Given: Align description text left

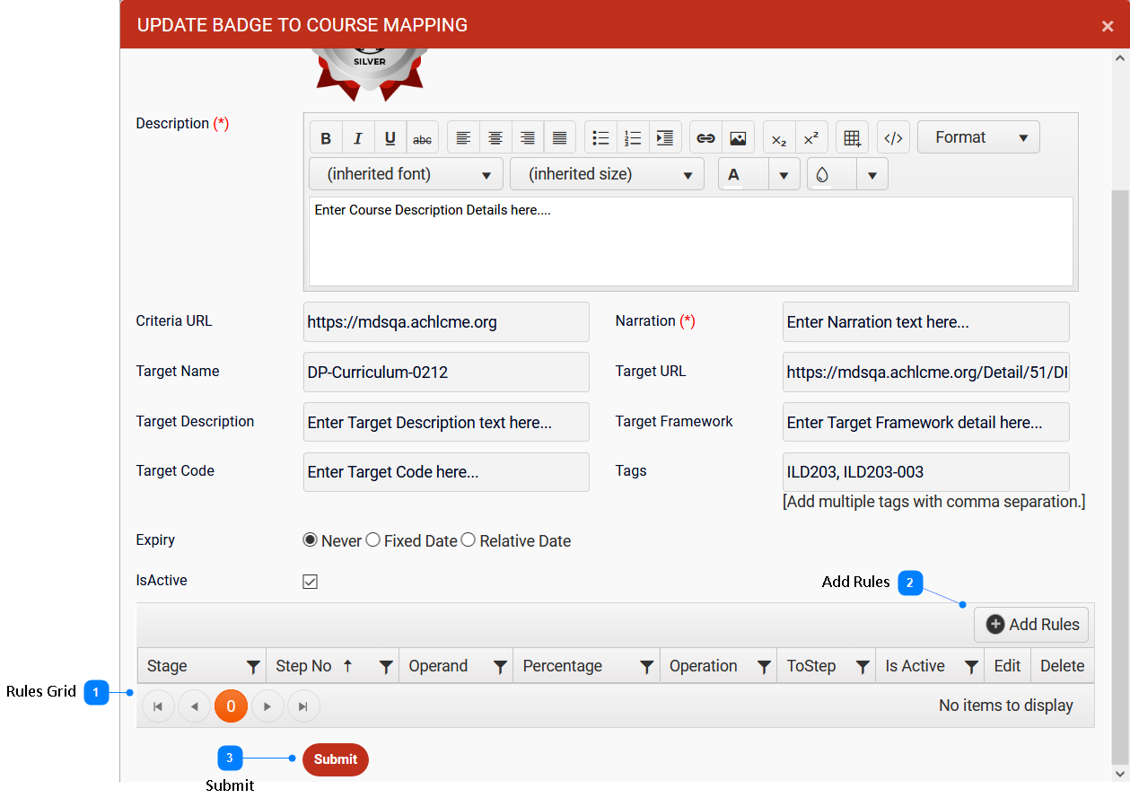Looking at the screenshot, I should (463, 138).
